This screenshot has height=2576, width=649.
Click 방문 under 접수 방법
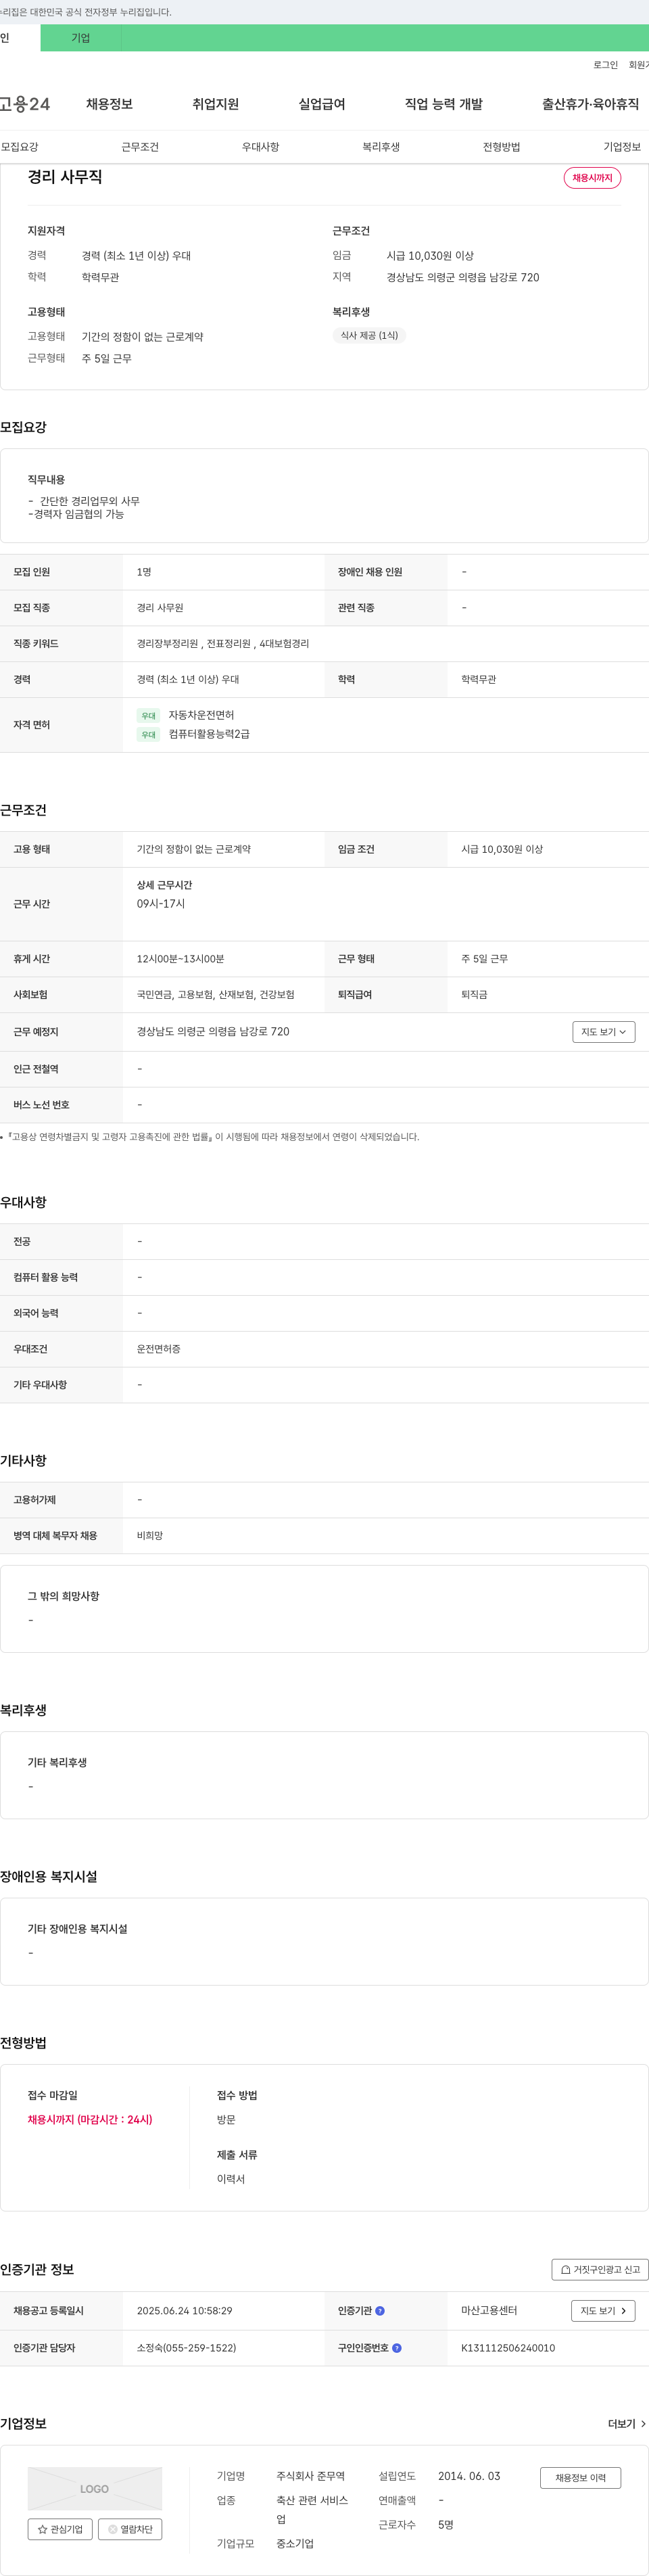(x=226, y=2120)
